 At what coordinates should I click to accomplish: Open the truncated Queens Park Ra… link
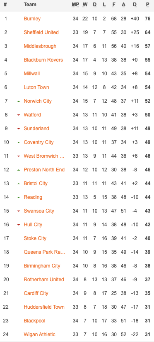point(44,252)
